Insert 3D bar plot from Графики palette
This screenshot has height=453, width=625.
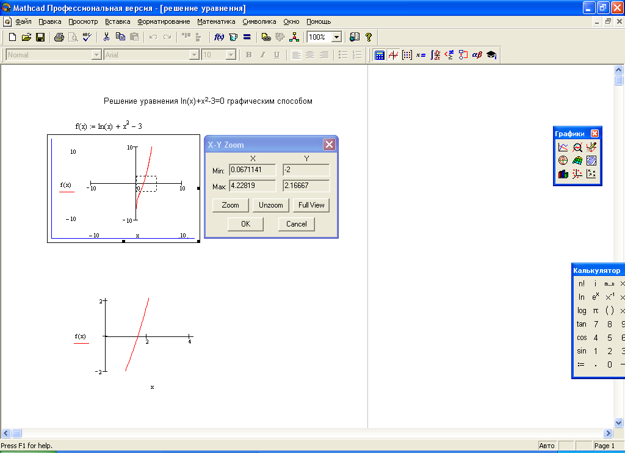pyautogui.click(x=563, y=174)
